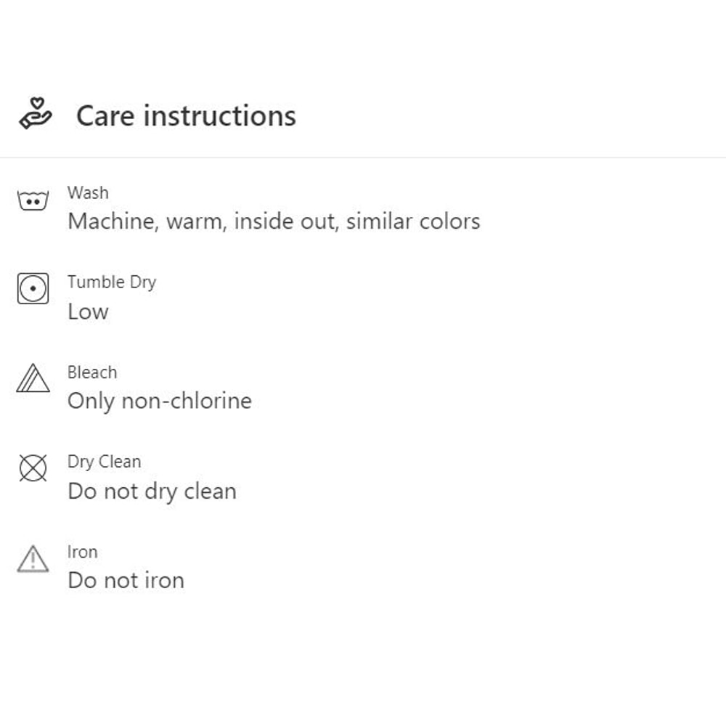Screen dimensions: 726x726
Task: Select the crossed-circle dry clean icon
Action: pyautogui.click(x=33, y=468)
